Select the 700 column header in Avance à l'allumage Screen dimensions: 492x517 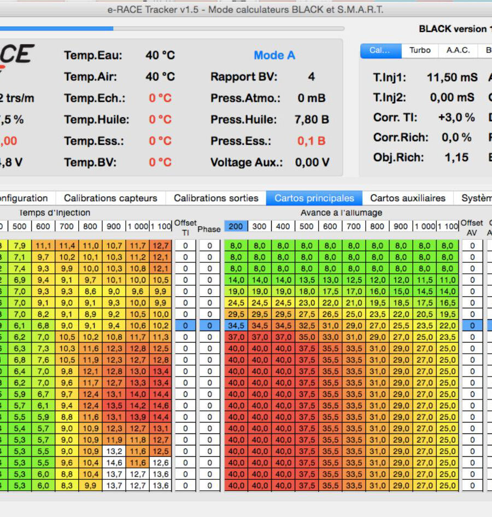pyautogui.click(x=354, y=226)
